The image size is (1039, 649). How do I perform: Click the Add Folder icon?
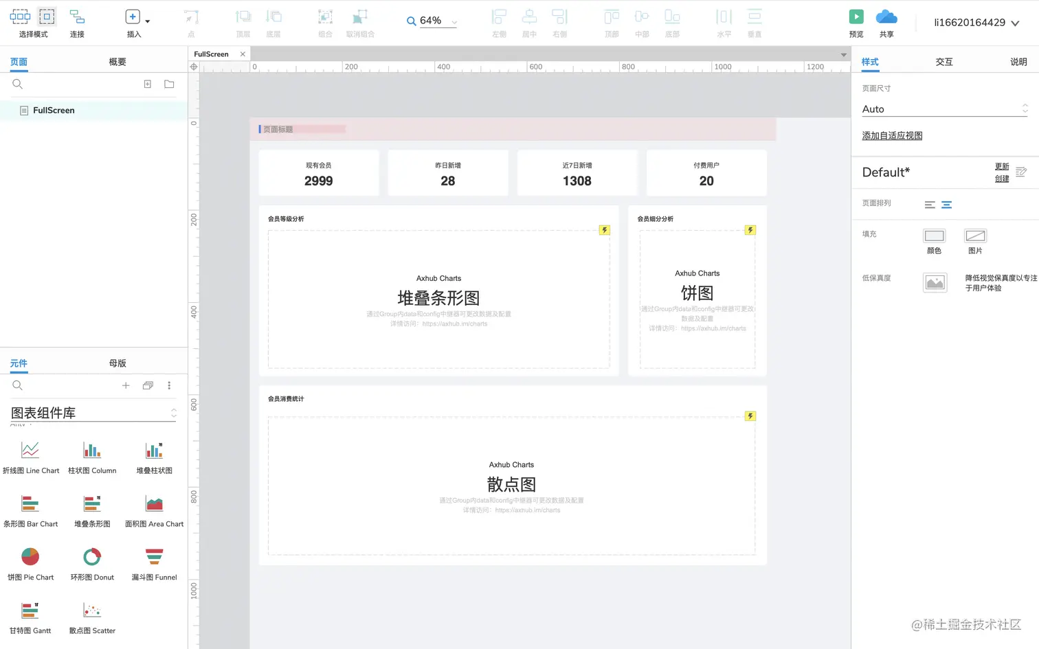click(169, 84)
